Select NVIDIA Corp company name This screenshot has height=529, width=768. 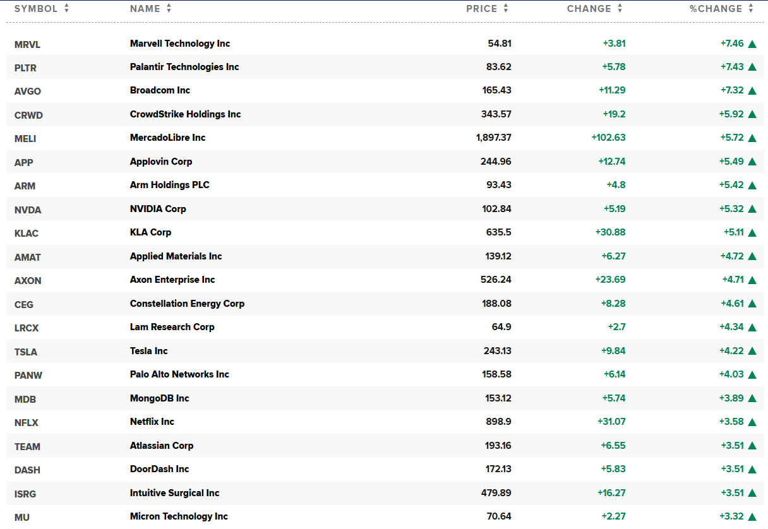[x=158, y=209]
